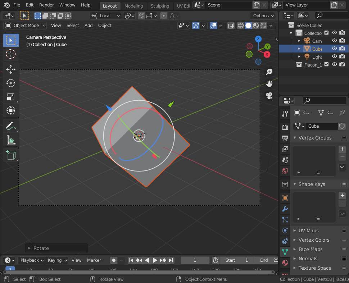Select the Rotate tool
This screenshot has width=349, height=283.
point(11,83)
